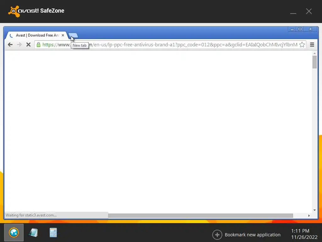Screen dimensions: 322x242
Task: Click the green padlock security icon
Action: 38,45
